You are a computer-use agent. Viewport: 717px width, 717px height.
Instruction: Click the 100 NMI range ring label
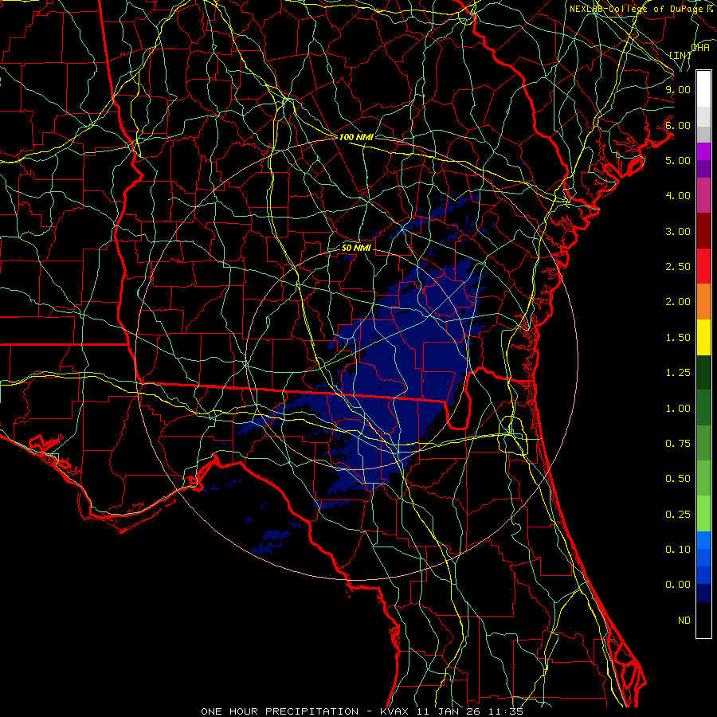tap(356, 137)
